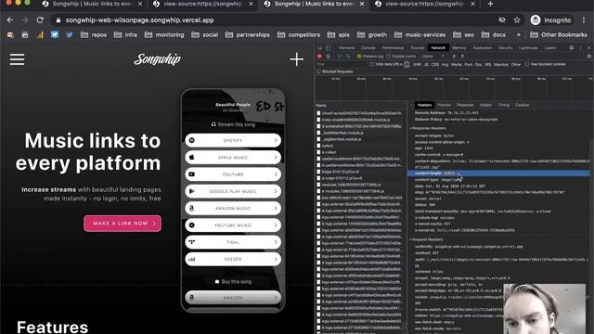The image size is (594, 334).
Task: Open the repos bookmark folder
Action: coord(94,35)
